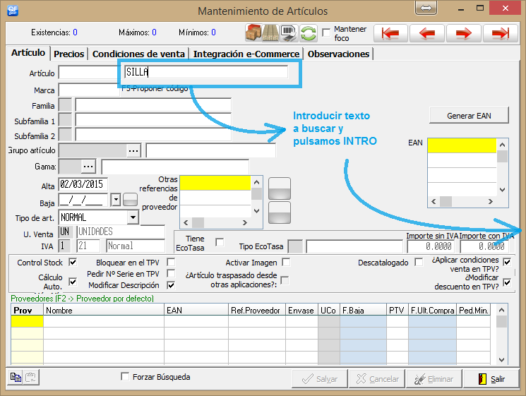Open Grupo artículo lookup ellipsis button
526x396 pixels.
click(x=133, y=150)
